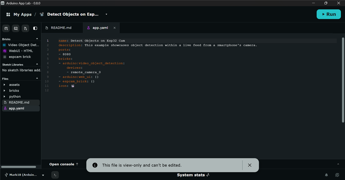Click the README tab document icon
Viewport: 345px width, 180px height.
(x=47, y=28)
